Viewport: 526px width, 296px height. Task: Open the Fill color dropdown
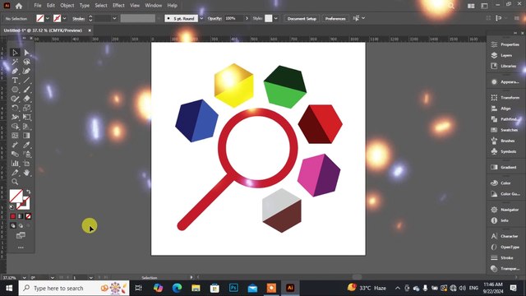(48, 18)
